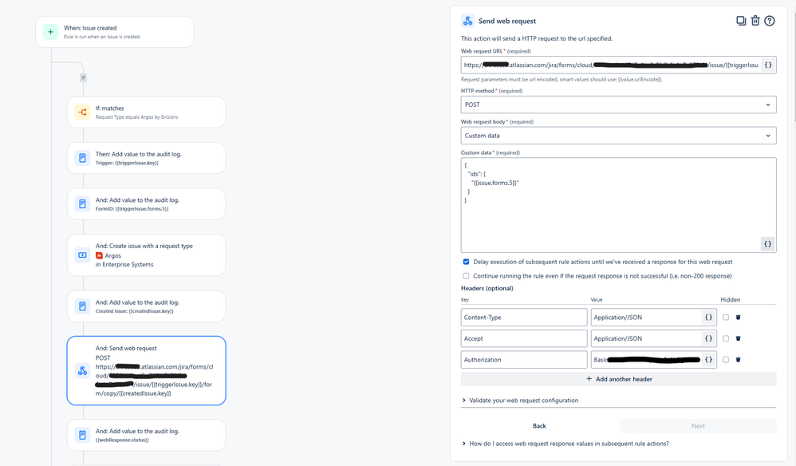Open the help icon for Send web request
This screenshot has width=796, height=466.
pyautogui.click(x=770, y=20)
